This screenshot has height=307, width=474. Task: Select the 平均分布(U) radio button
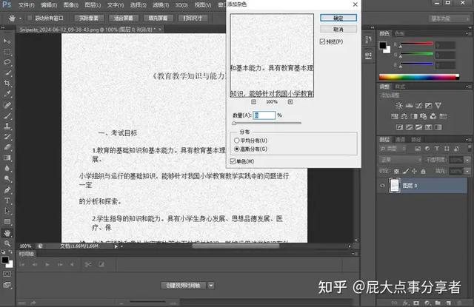(237, 141)
